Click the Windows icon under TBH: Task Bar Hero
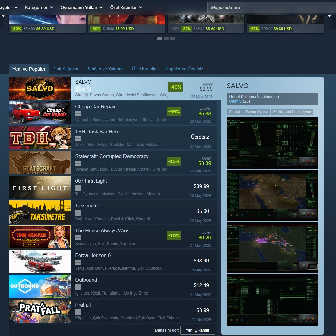 point(78,139)
